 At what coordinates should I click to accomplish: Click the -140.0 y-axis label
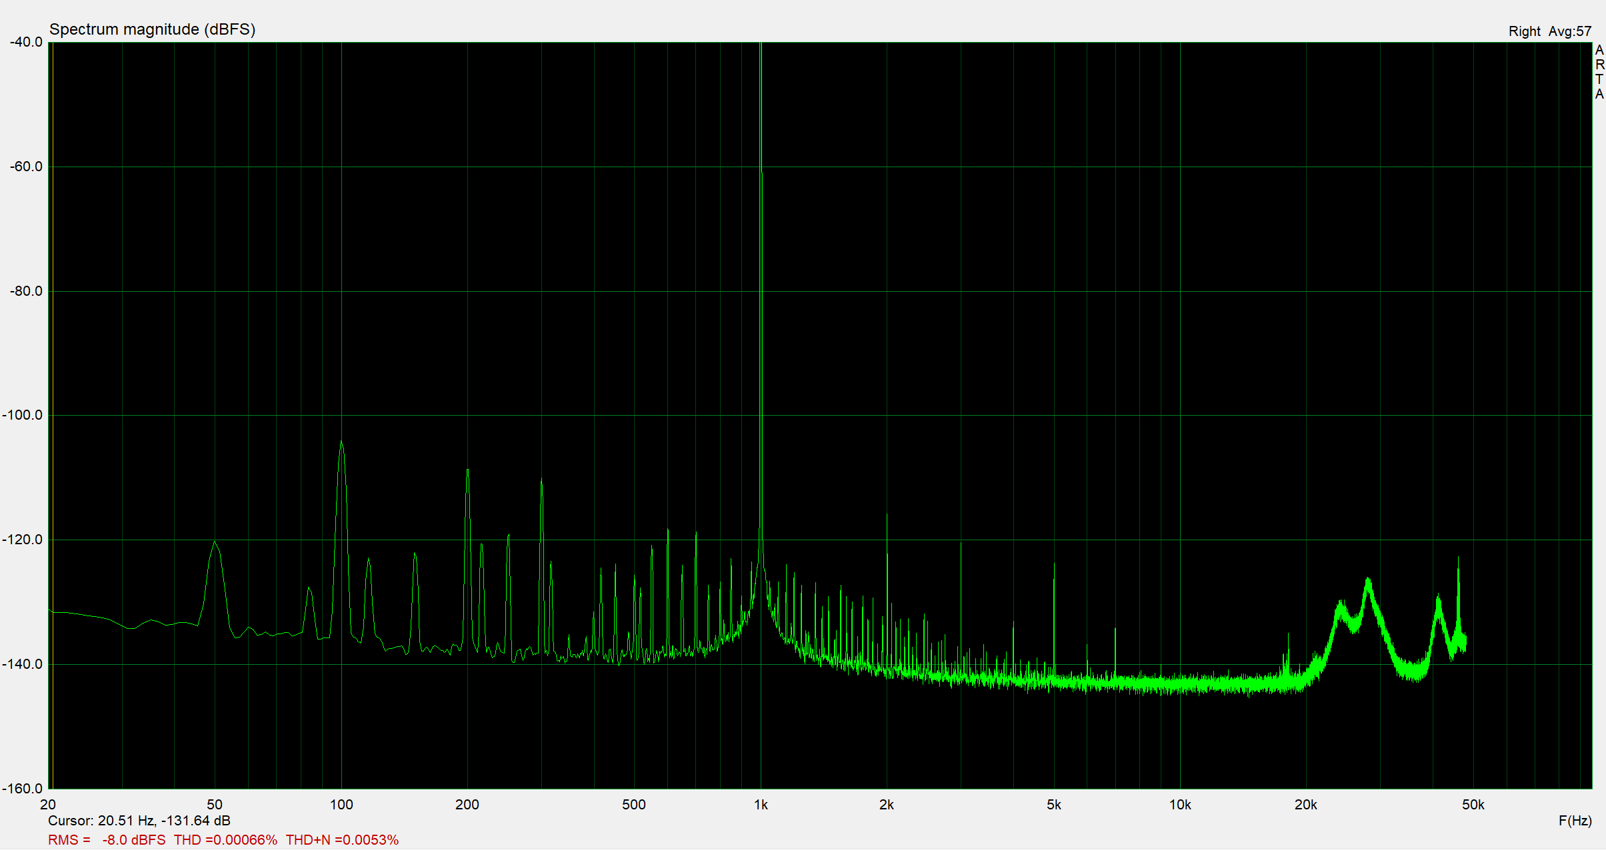point(23,664)
